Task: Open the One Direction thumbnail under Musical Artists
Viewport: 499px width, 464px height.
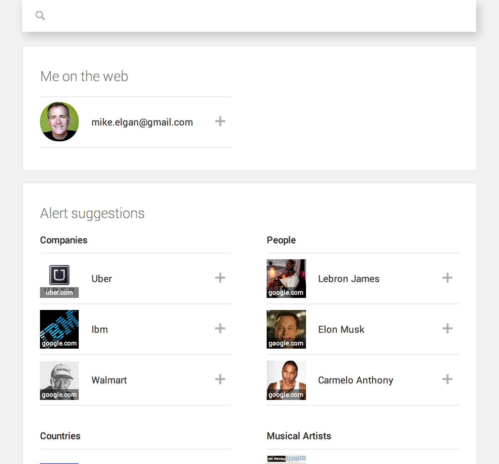Action: (x=286, y=460)
